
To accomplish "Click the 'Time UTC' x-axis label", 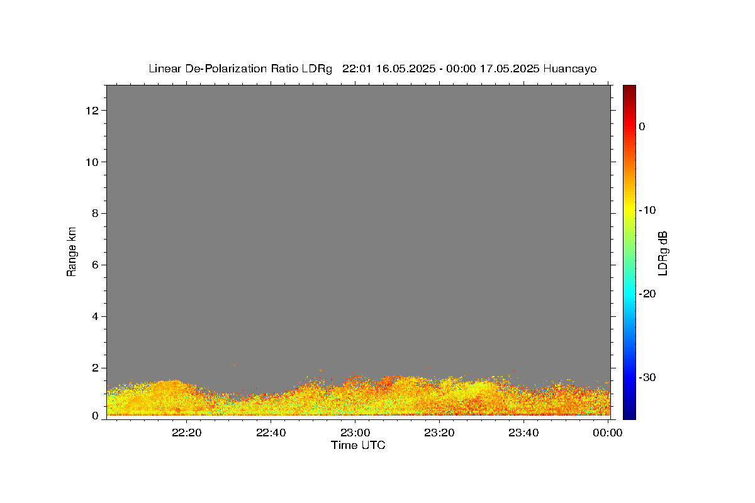I will click(x=358, y=445).
